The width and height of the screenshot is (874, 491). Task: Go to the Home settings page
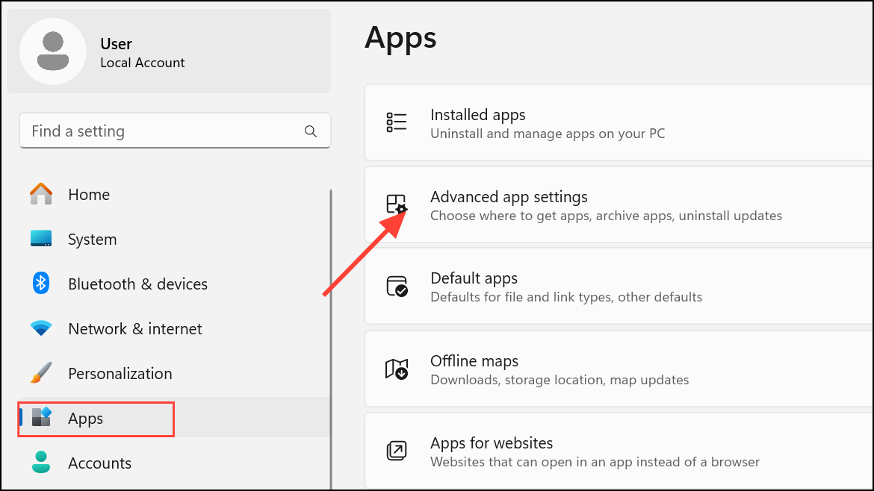coord(89,194)
